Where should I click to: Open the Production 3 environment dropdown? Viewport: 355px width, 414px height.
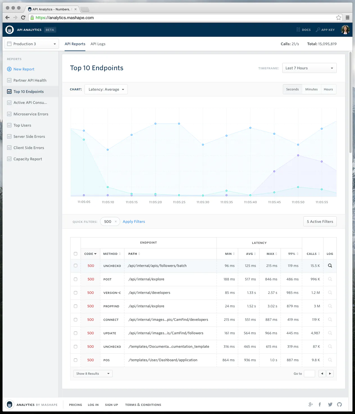(x=32, y=44)
